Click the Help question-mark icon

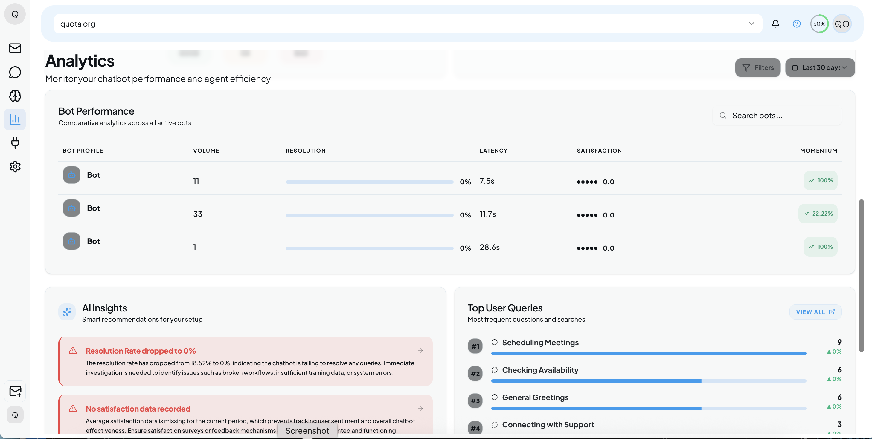(797, 24)
